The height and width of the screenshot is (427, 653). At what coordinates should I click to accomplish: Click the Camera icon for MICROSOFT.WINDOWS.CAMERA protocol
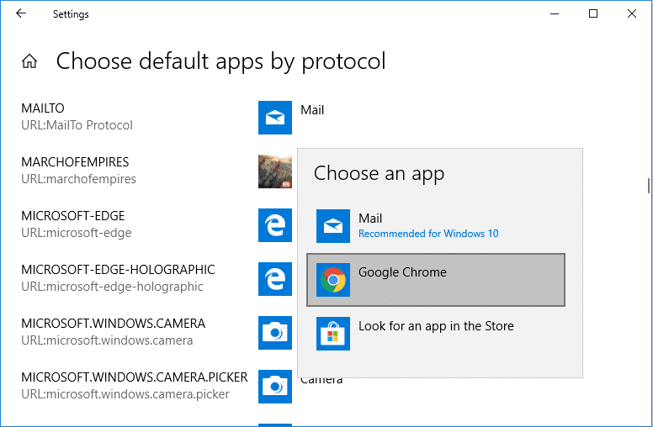(275, 333)
